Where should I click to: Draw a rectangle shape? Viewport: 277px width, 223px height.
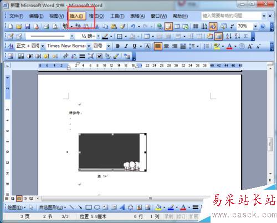(89, 207)
